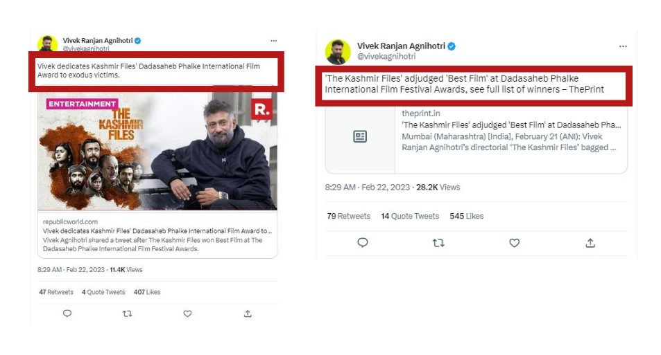This screenshot has width=661, height=355.
Task: Open Vivek Ranjan Agnihotri's profile on right tweet
Action: [x=401, y=46]
